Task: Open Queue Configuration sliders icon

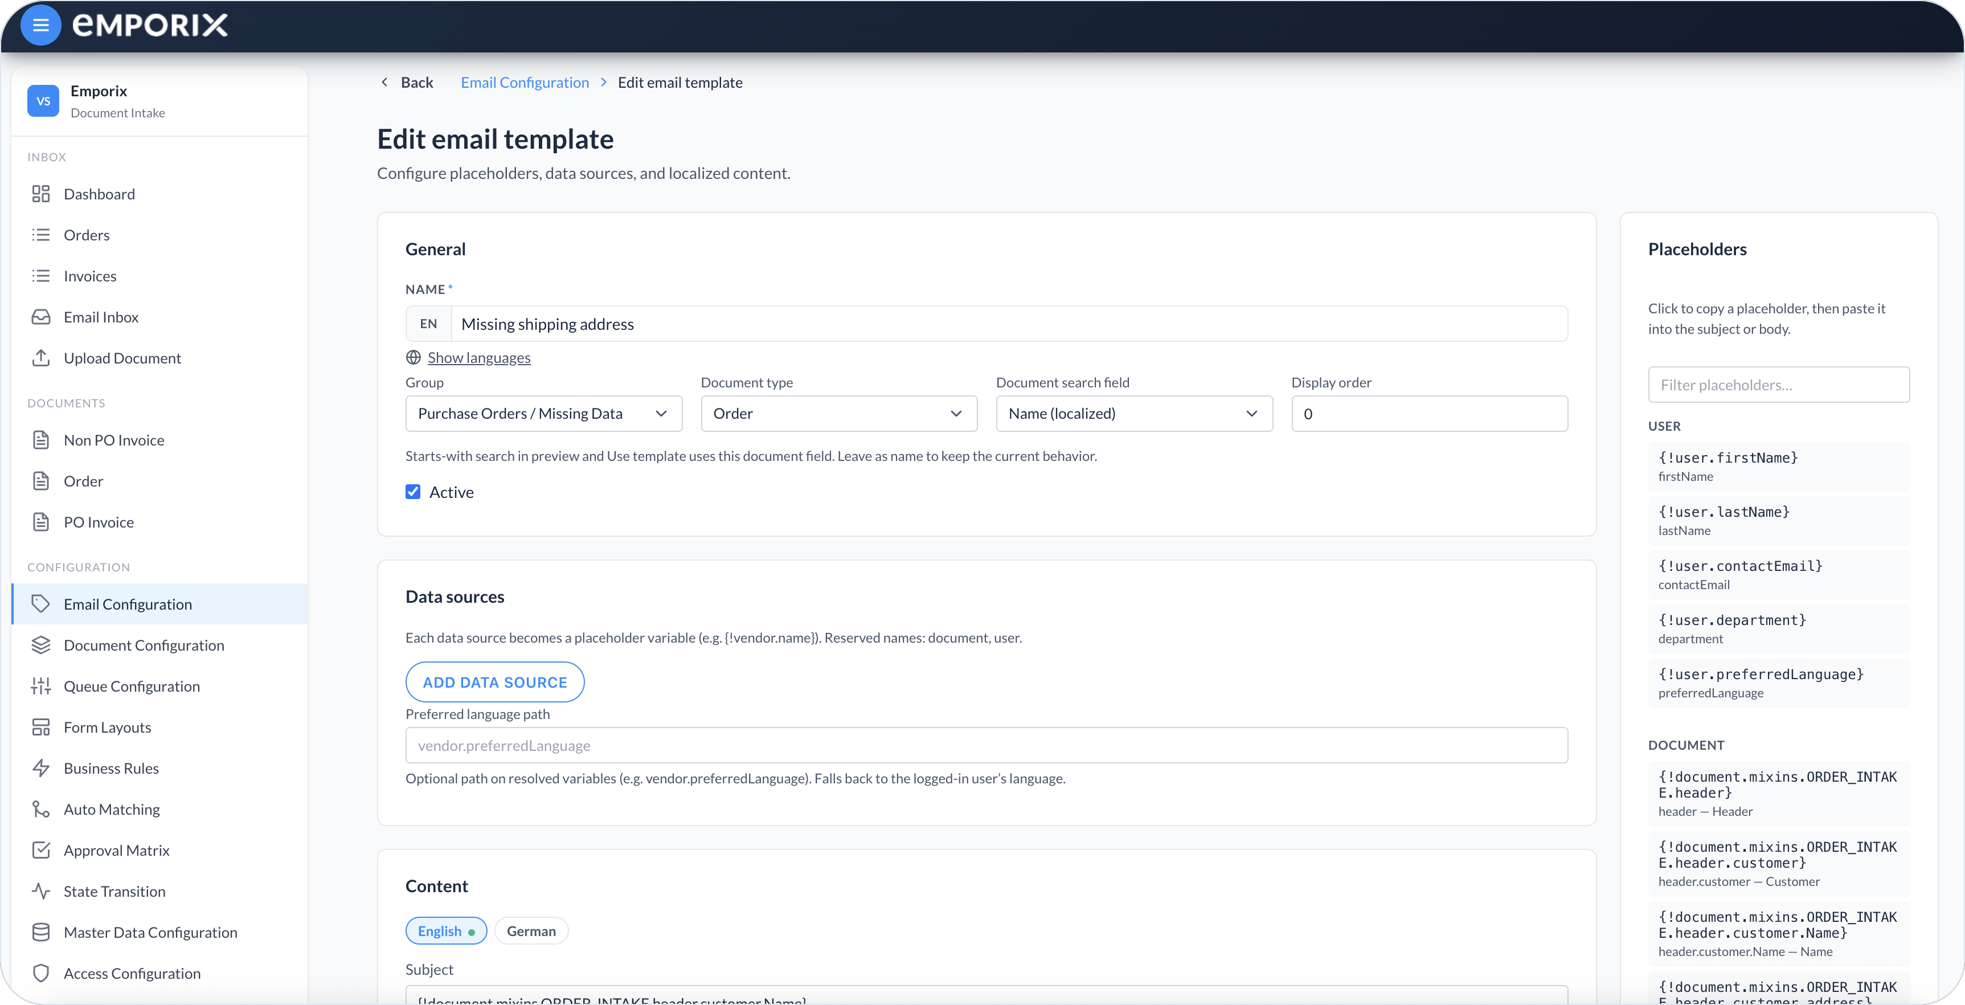Action: pos(41,686)
